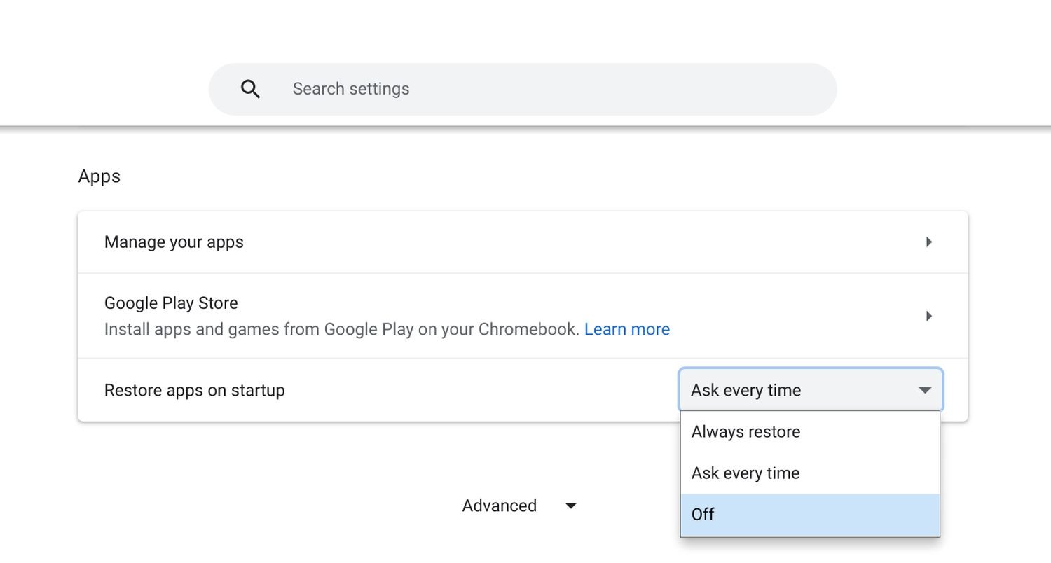Click the Install apps and games description text
Image resolution: width=1051 pixels, height=563 pixels.
[341, 329]
